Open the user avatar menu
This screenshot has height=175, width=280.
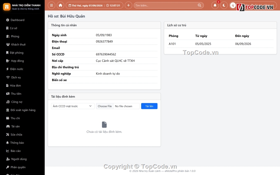(x=233, y=5)
